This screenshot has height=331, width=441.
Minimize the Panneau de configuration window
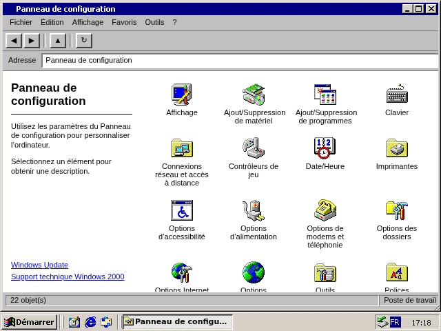407,9
